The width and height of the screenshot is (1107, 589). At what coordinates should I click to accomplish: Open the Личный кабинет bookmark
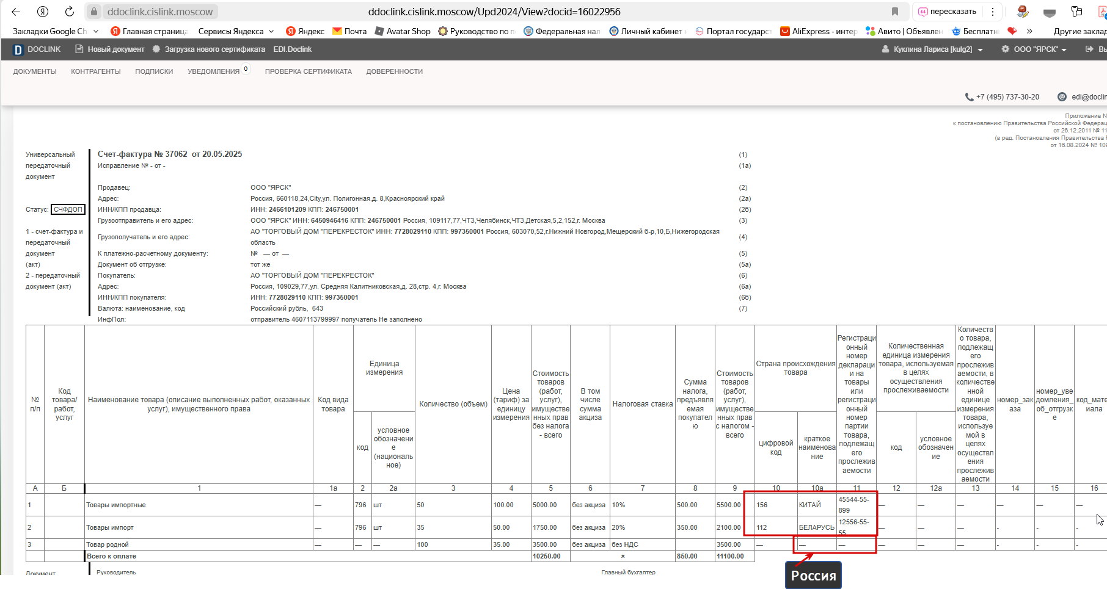(x=648, y=31)
